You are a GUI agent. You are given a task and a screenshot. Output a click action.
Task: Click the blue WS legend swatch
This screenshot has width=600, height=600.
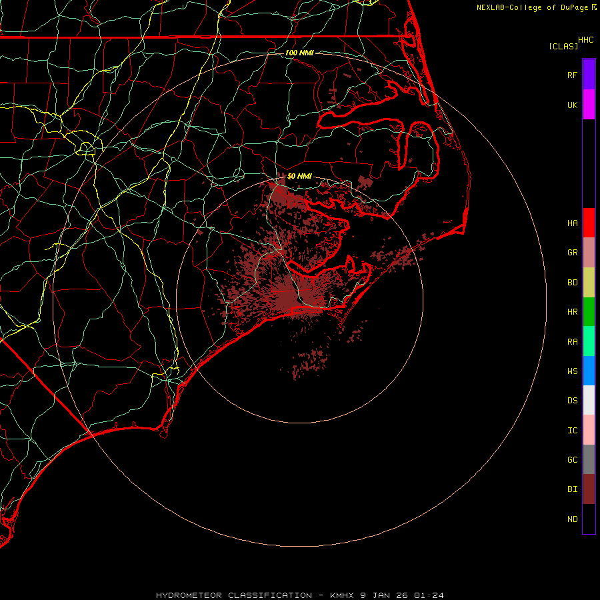589,371
